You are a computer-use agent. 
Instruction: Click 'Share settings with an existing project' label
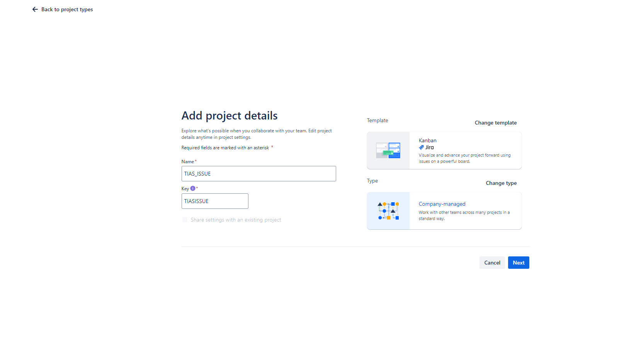pos(236,220)
